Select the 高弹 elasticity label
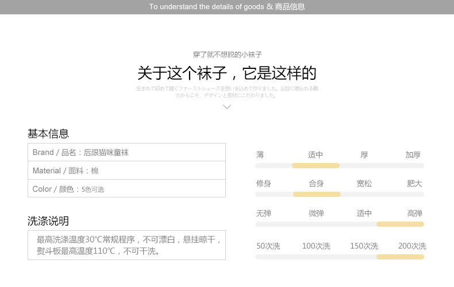 point(414,214)
